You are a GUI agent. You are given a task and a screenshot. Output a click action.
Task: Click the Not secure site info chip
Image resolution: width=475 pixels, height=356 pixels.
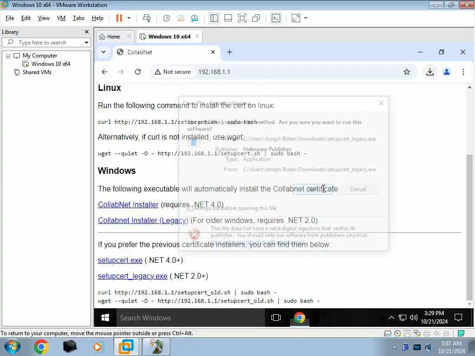(x=173, y=72)
